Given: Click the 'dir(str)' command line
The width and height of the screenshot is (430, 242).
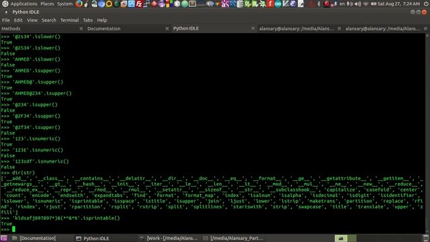Looking at the screenshot, I should [18, 173].
